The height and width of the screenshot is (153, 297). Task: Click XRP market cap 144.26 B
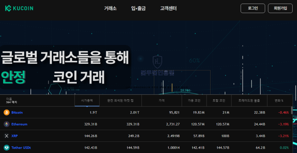[91, 136]
